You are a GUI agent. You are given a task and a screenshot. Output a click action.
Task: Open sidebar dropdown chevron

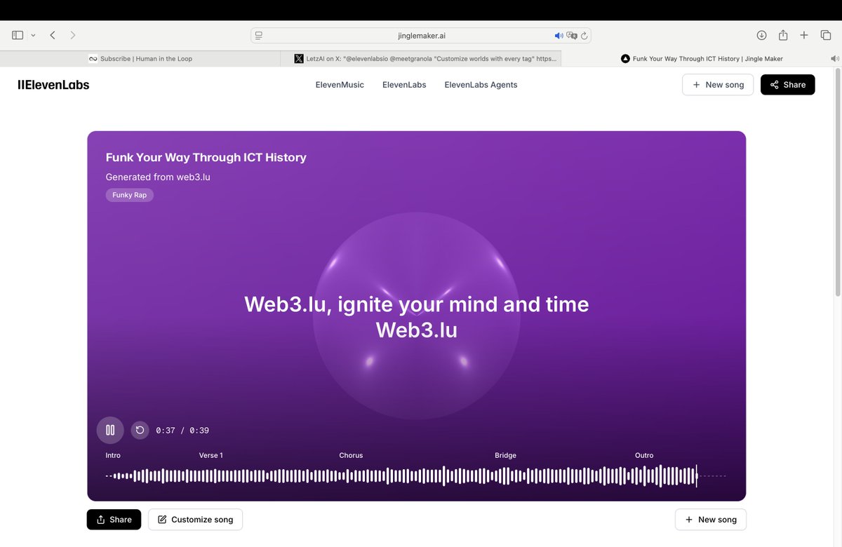point(33,35)
